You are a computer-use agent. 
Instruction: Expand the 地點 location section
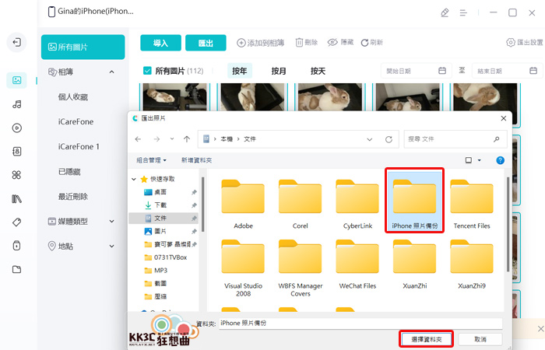[111, 247]
